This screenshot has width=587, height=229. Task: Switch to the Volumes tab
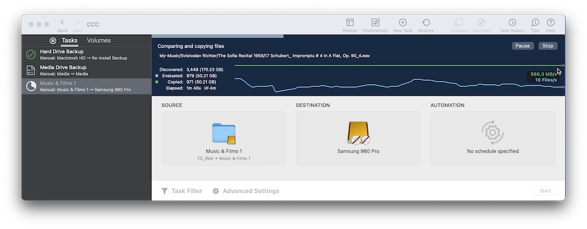click(99, 41)
